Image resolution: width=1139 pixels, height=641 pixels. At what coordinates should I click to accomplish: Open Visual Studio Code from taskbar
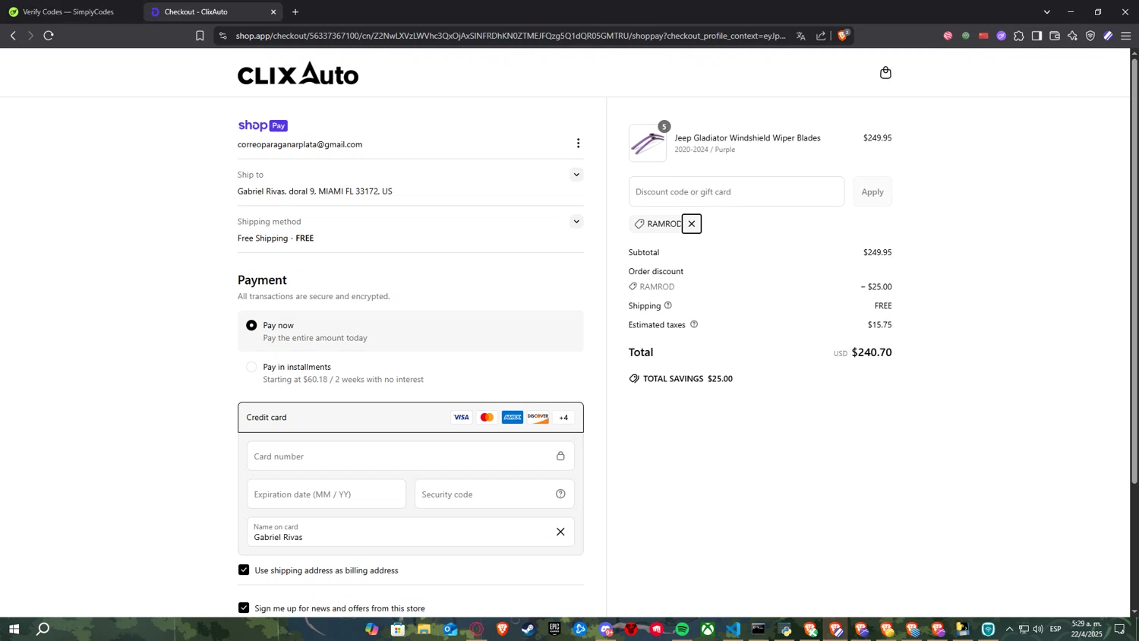pyautogui.click(x=733, y=629)
